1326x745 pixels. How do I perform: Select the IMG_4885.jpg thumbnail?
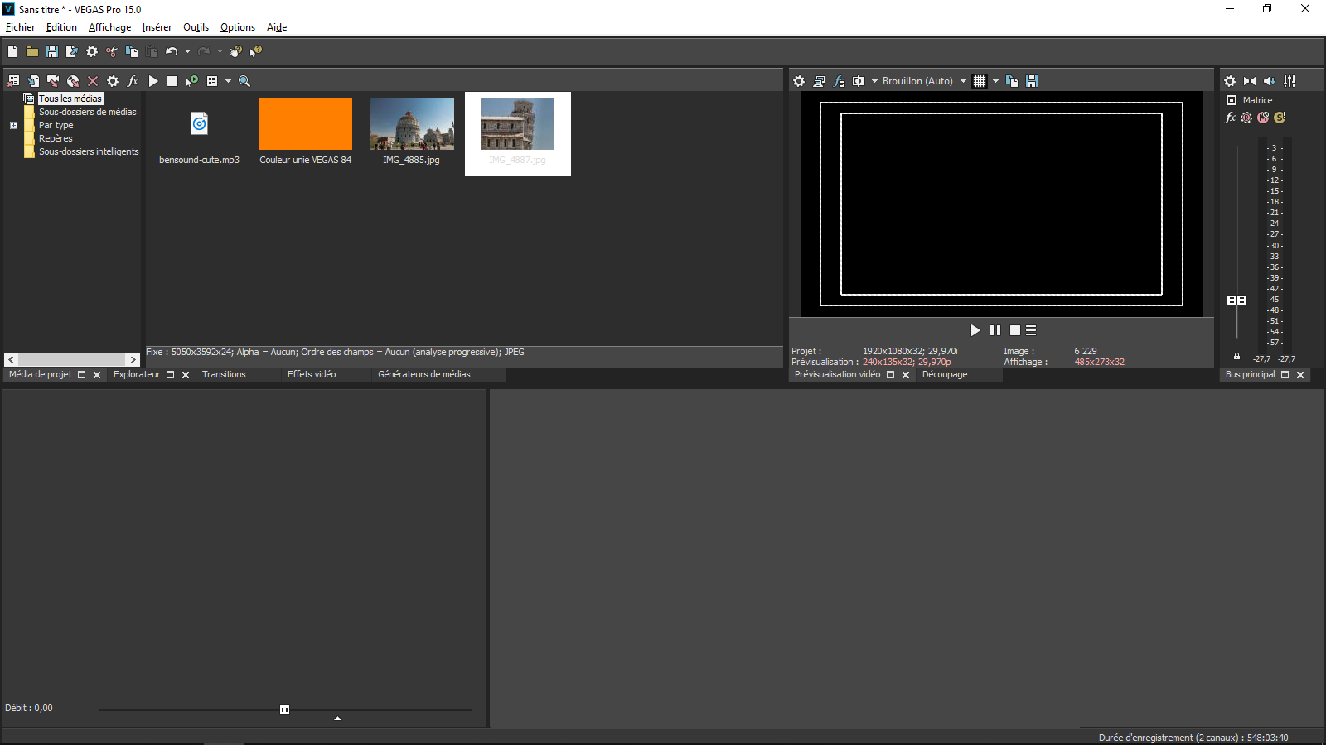coord(412,124)
